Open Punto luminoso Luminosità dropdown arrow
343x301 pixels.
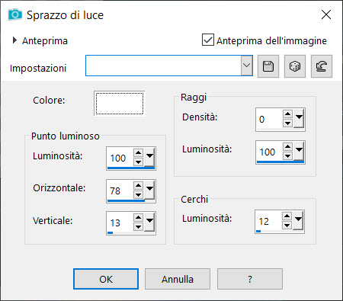(x=149, y=156)
